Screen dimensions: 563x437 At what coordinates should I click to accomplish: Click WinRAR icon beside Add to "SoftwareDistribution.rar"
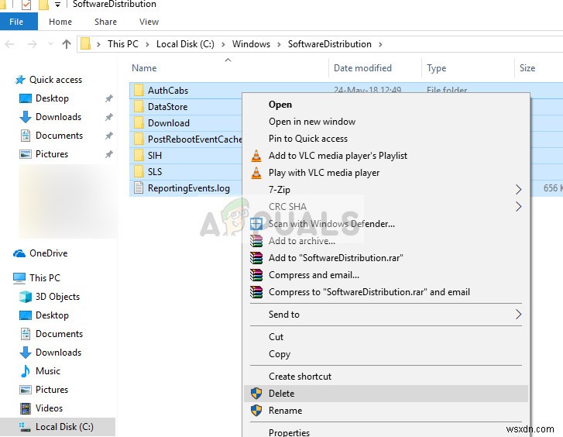pyautogui.click(x=256, y=258)
